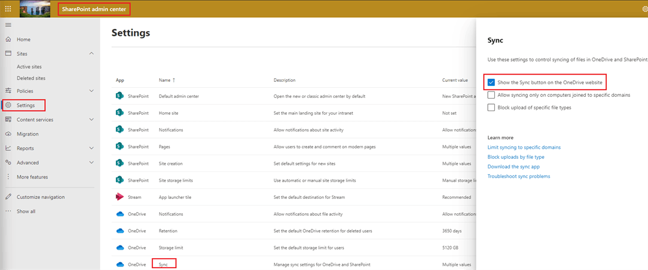
Task: Collapse the navigation hamburger menu
Action: pos(8,24)
